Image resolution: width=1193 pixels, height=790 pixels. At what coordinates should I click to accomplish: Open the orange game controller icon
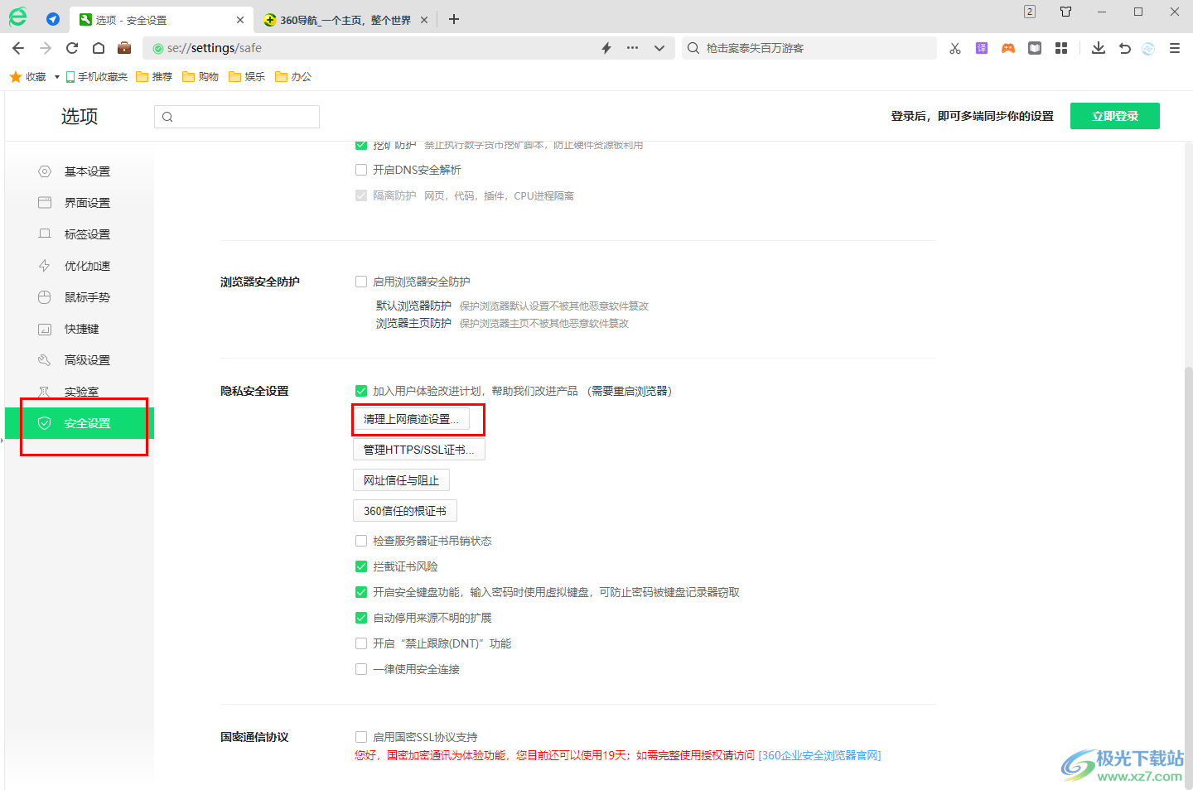point(1008,48)
